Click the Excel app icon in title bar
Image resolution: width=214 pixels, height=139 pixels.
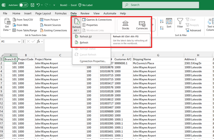(x=4, y=5)
